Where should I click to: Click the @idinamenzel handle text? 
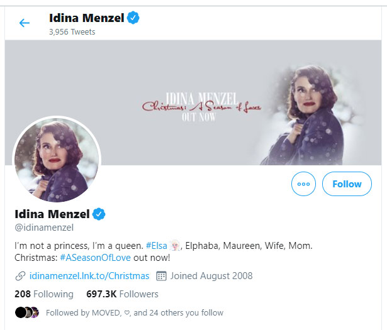coord(44,228)
